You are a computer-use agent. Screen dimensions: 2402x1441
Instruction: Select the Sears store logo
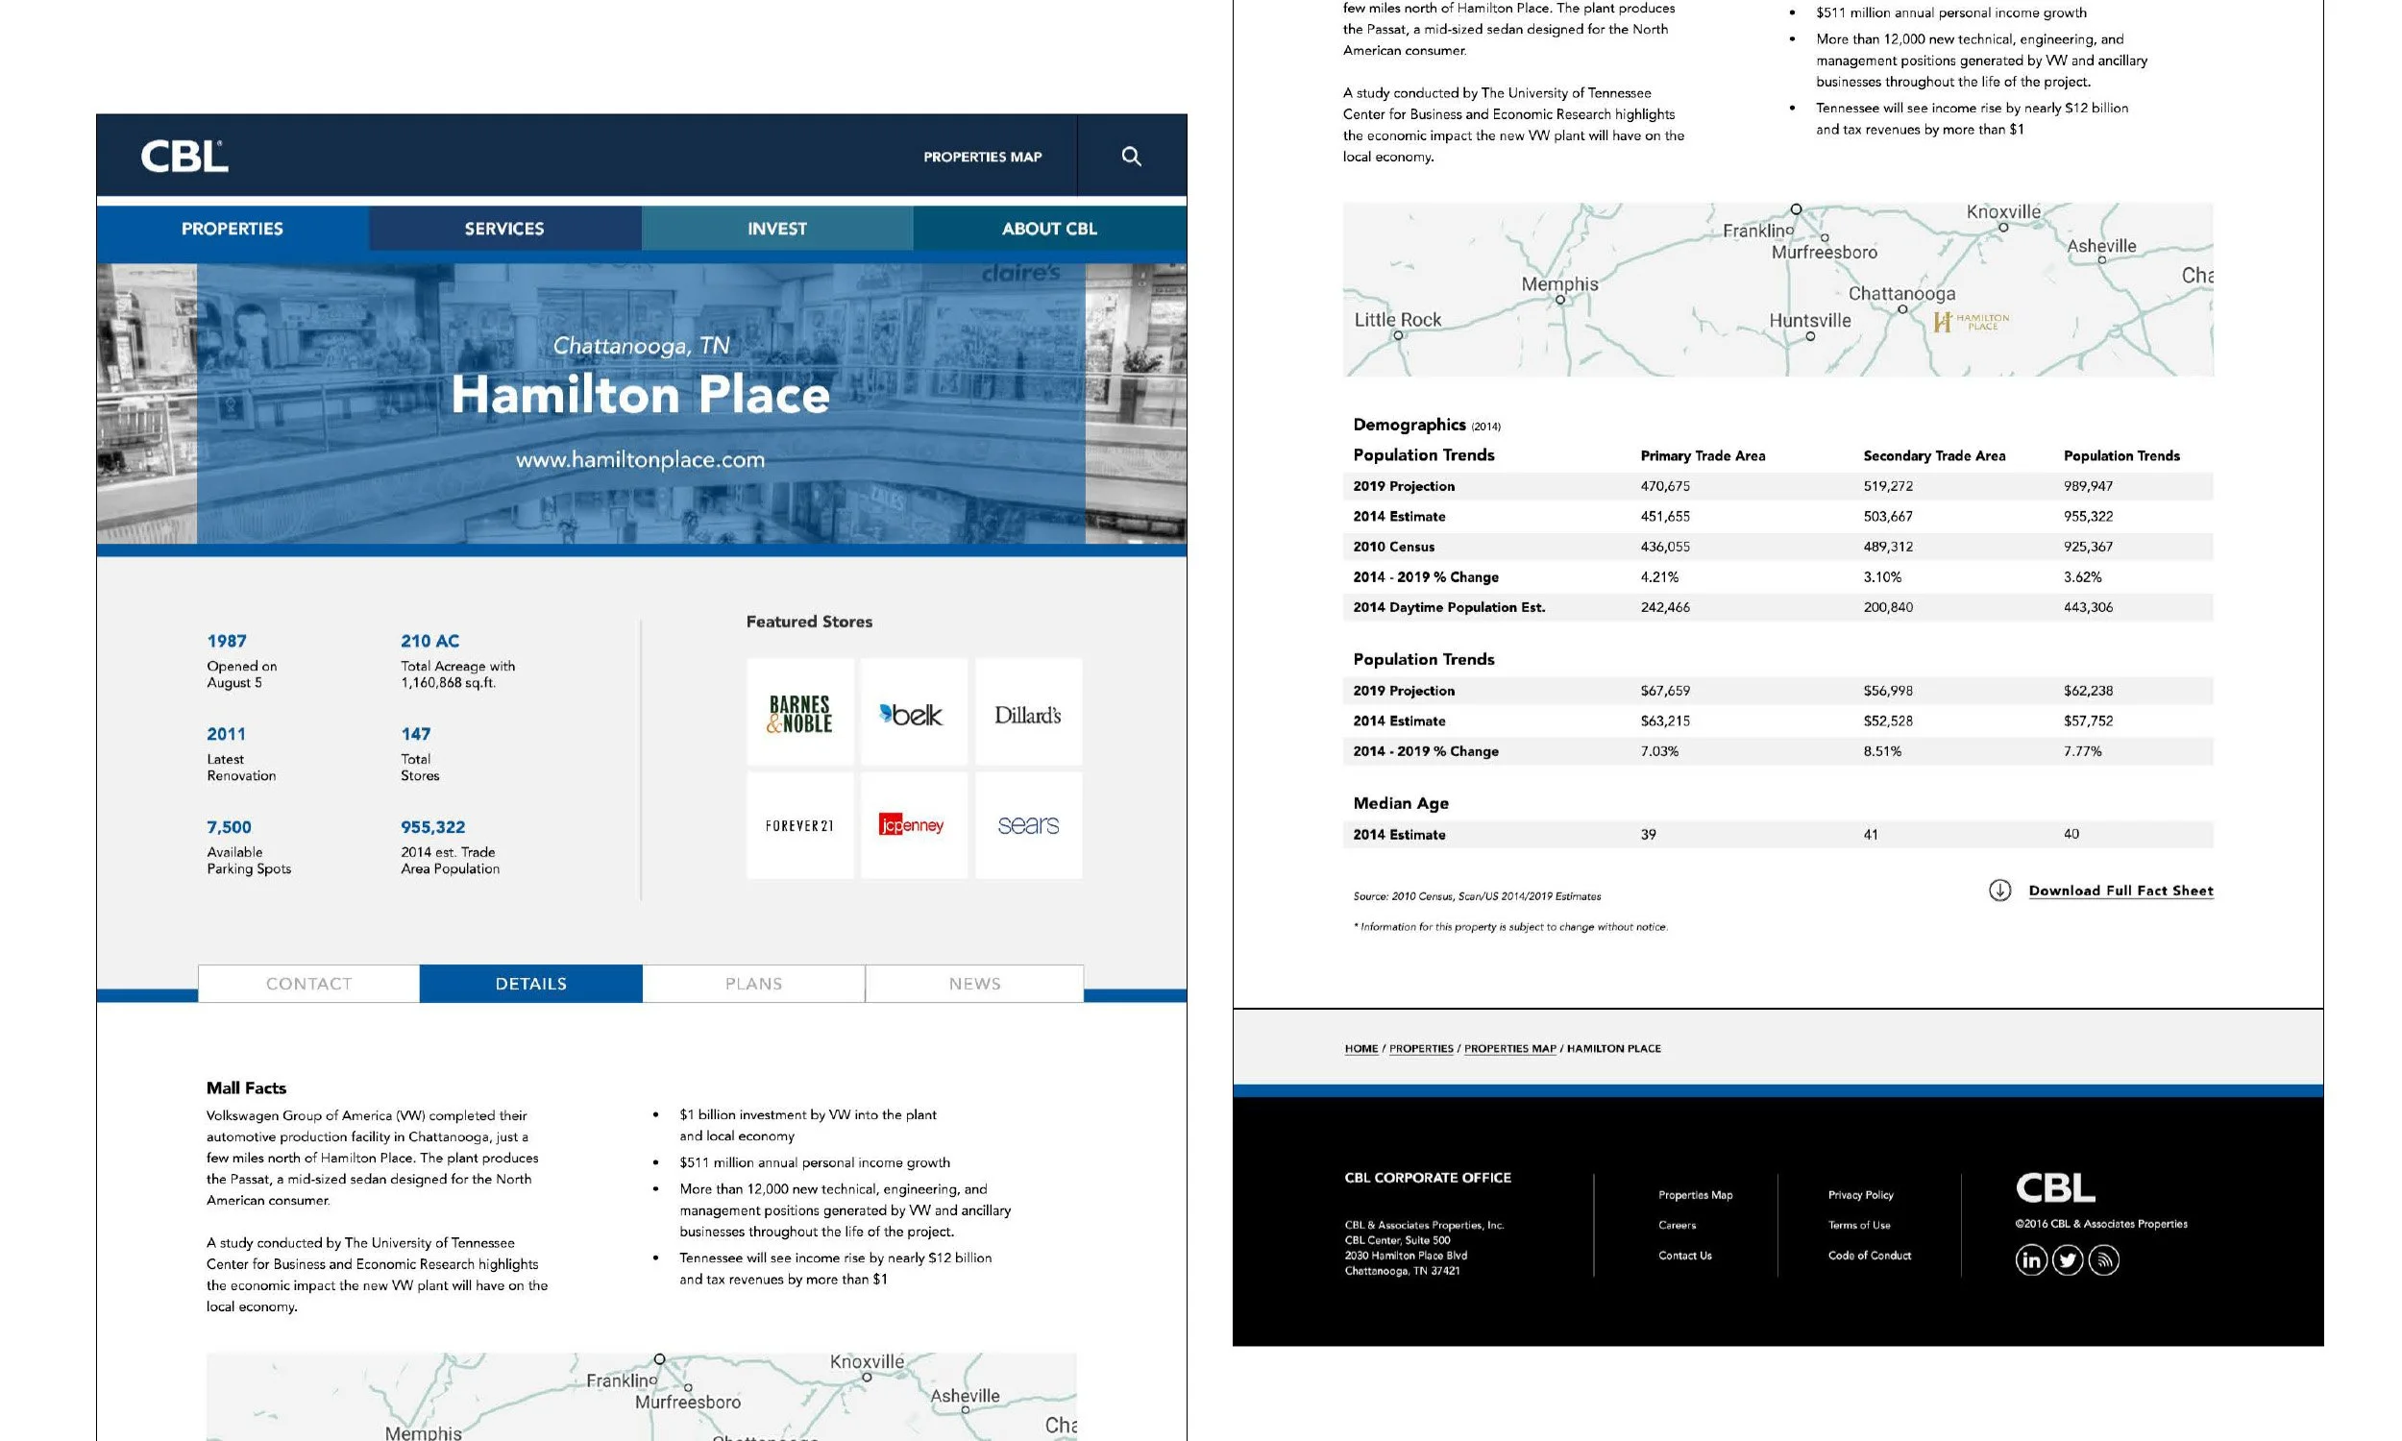(x=1028, y=825)
